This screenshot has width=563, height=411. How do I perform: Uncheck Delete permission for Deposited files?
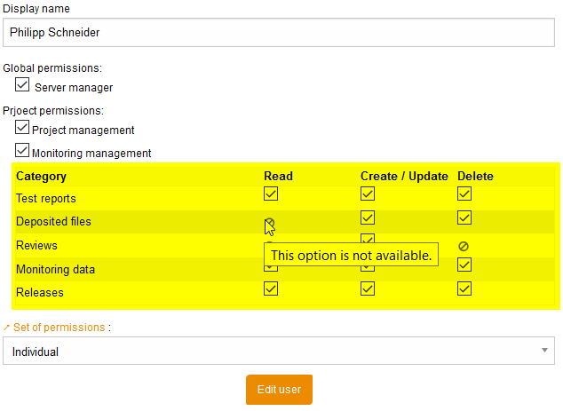click(x=464, y=217)
